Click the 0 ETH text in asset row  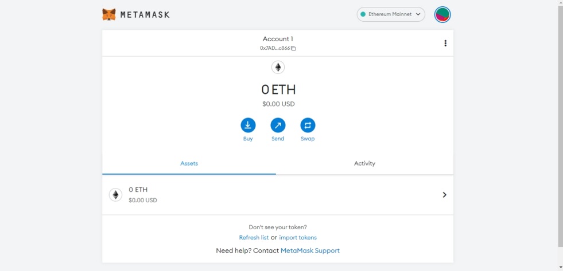coord(138,190)
